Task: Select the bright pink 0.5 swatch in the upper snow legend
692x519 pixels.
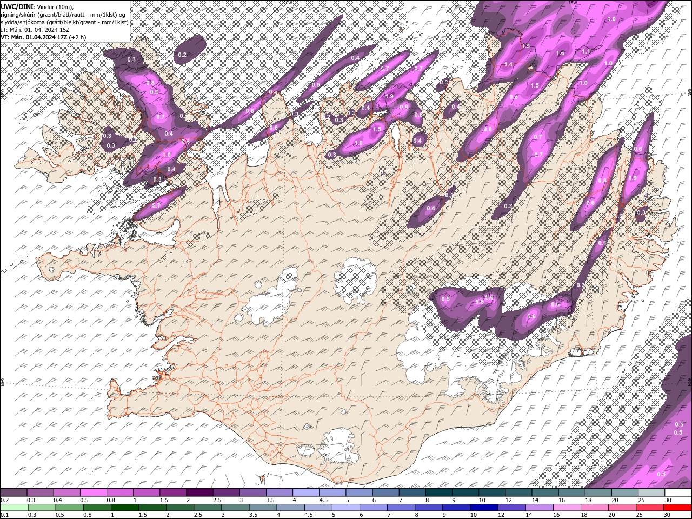Action: [94, 493]
